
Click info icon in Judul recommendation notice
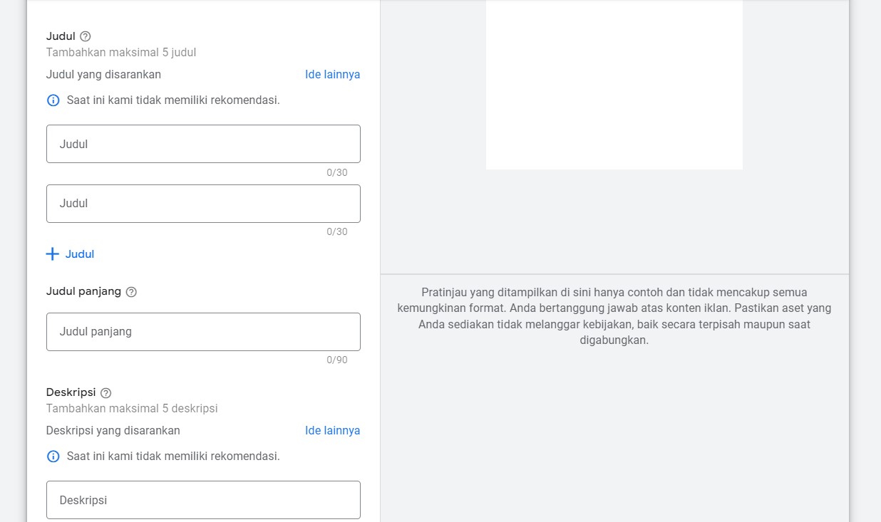[53, 100]
